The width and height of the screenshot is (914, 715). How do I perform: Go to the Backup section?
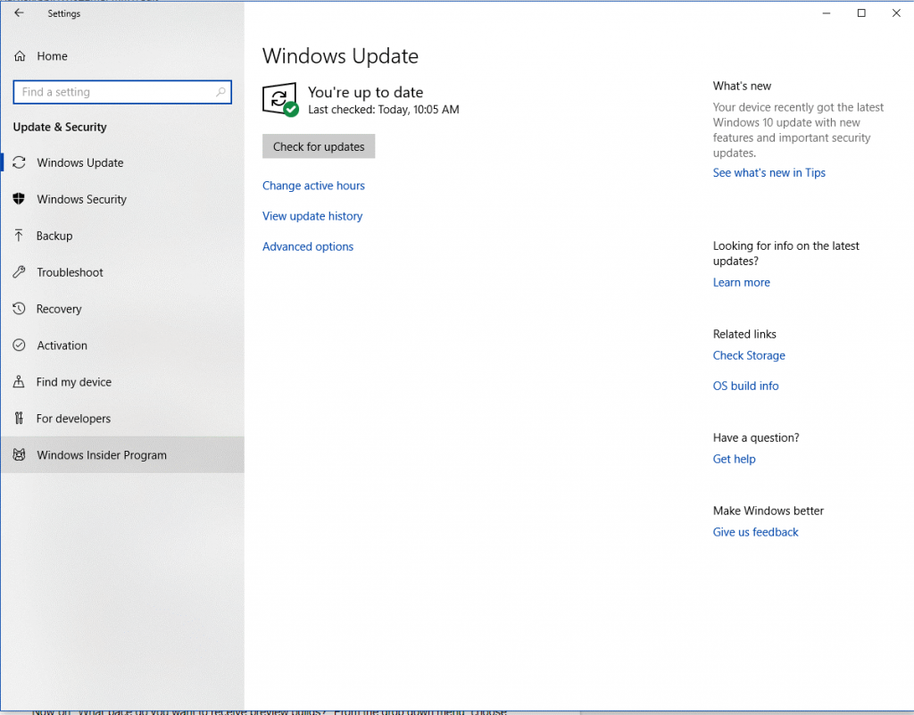(x=122, y=236)
